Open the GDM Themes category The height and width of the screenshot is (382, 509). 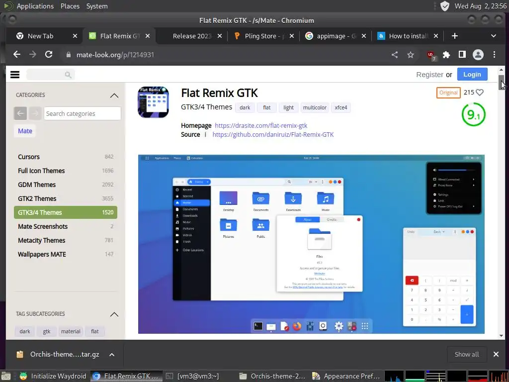(x=65, y=185)
